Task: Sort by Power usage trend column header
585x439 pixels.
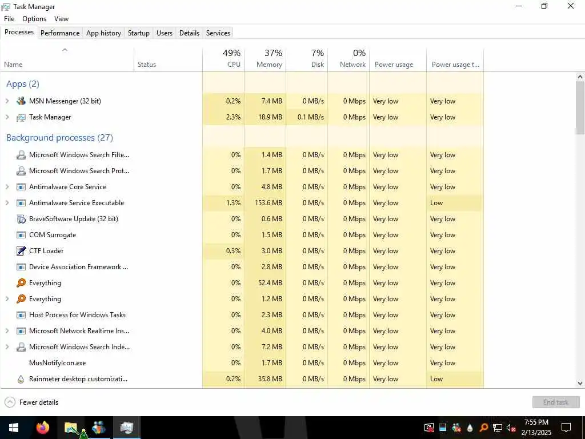Action: pyautogui.click(x=455, y=59)
